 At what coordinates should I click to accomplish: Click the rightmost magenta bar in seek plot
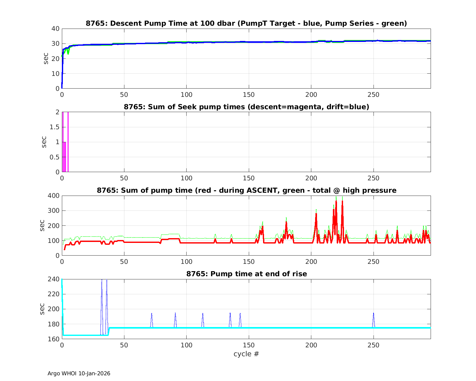coord(68,143)
